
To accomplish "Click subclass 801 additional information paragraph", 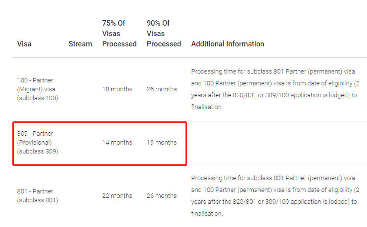I will [275, 196].
